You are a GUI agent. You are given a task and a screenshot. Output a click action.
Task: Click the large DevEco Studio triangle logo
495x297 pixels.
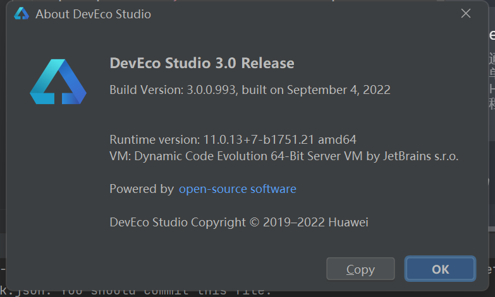click(x=58, y=81)
